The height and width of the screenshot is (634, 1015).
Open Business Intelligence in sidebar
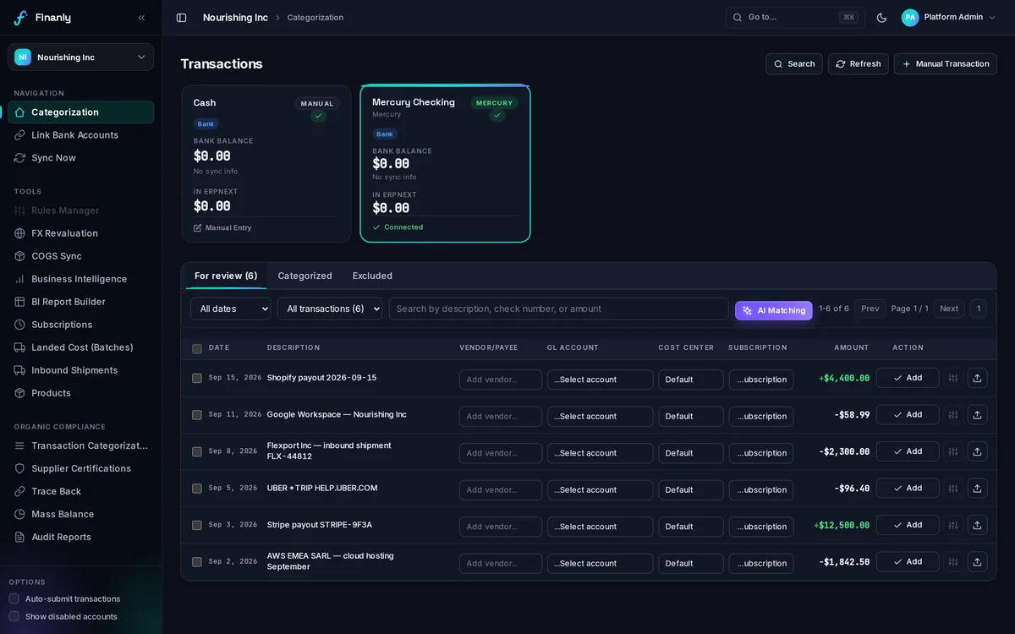(80, 279)
